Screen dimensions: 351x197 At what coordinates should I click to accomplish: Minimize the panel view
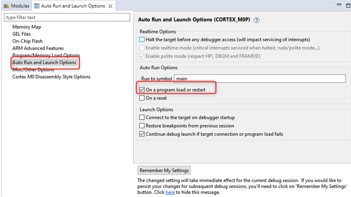click(339, 4)
